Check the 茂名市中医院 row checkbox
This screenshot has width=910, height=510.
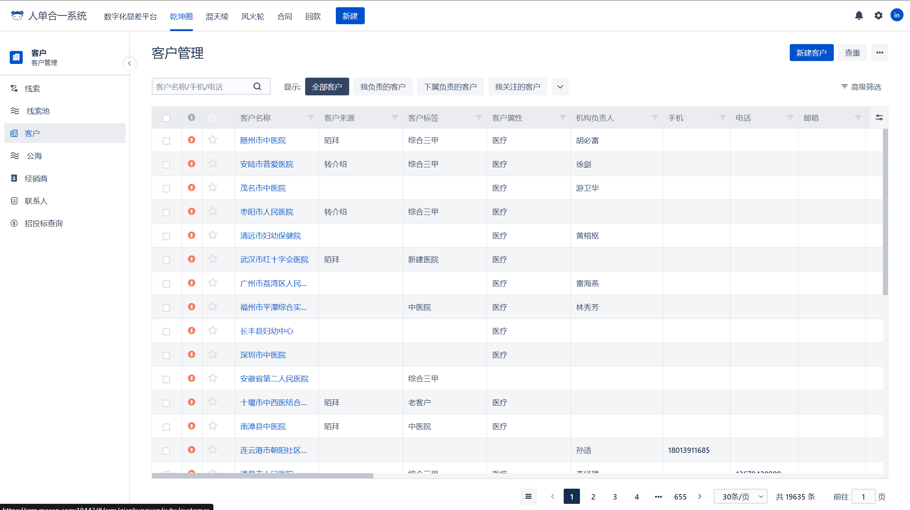pyautogui.click(x=166, y=189)
